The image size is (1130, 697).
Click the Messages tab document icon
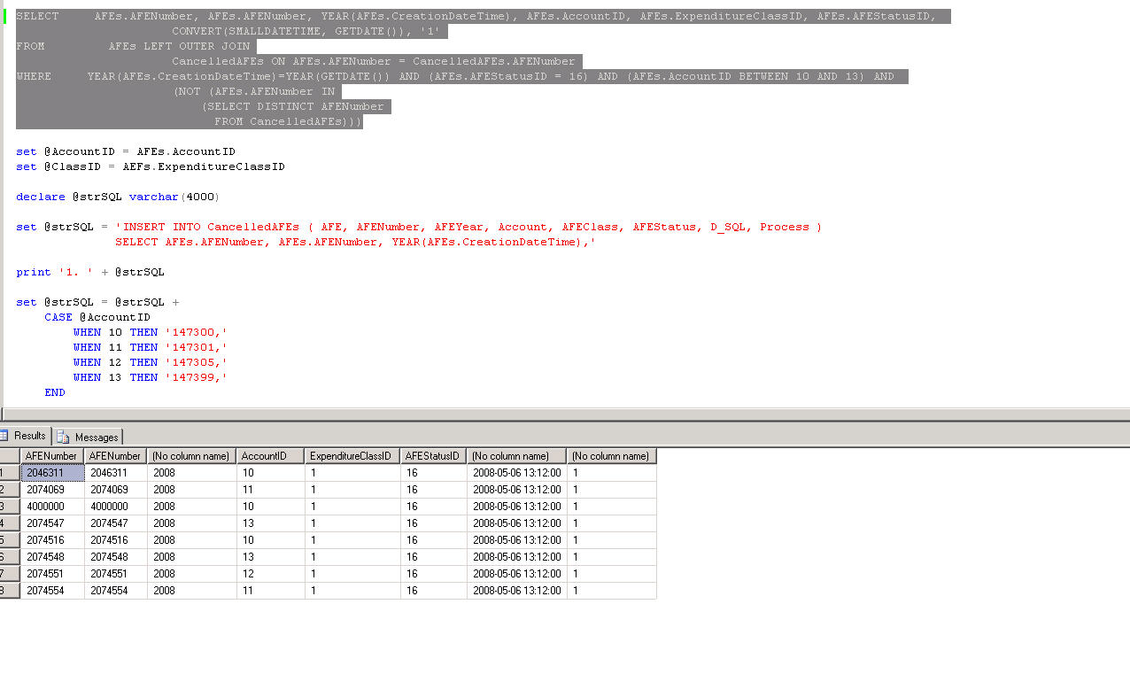pyautogui.click(x=62, y=436)
